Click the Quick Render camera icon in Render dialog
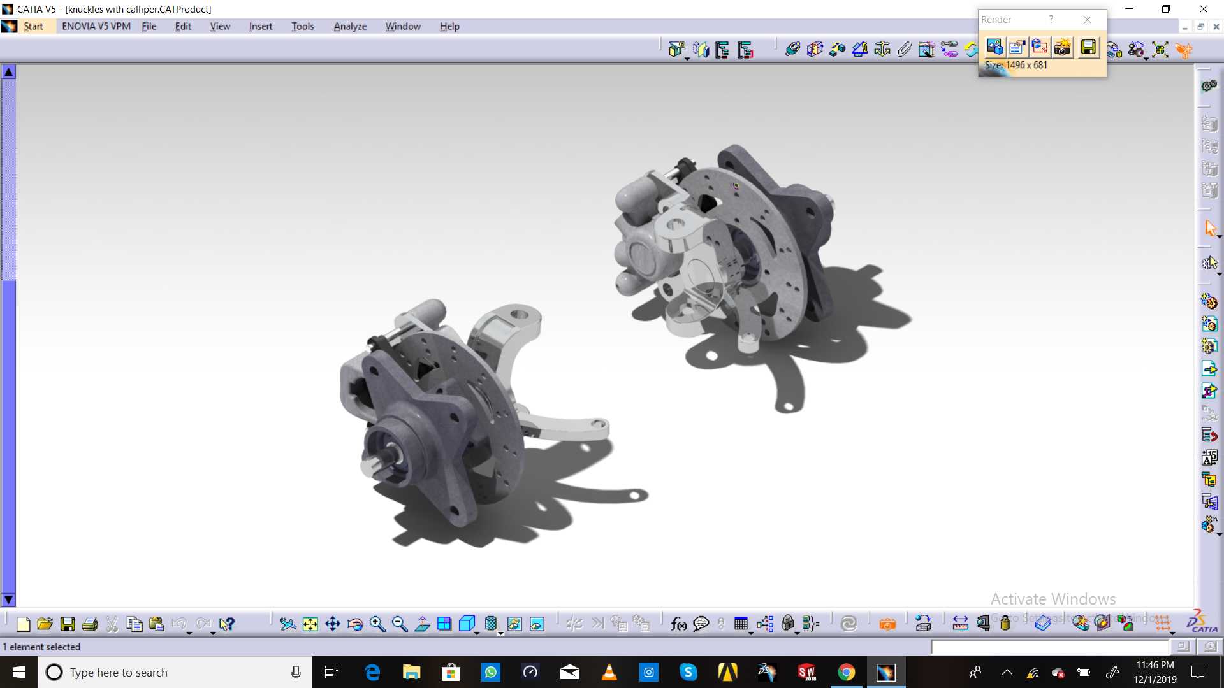Image resolution: width=1224 pixels, height=688 pixels. click(1062, 47)
